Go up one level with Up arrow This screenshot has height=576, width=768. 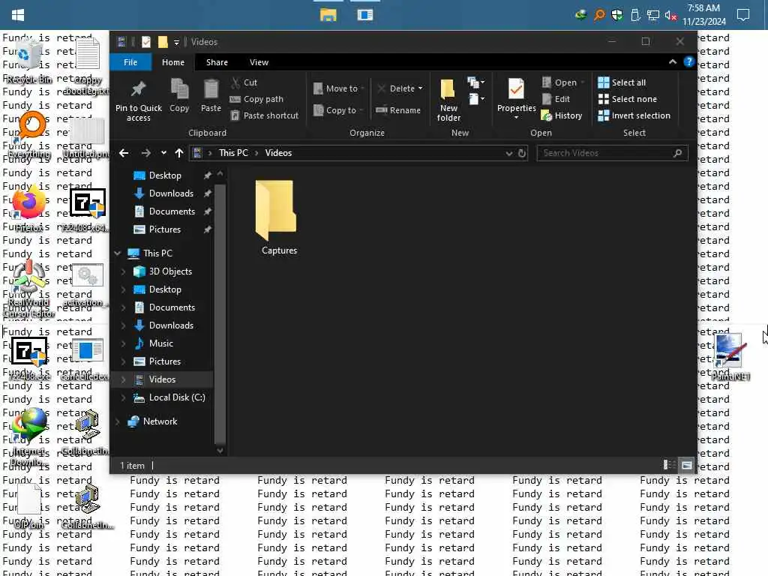coord(179,153)
